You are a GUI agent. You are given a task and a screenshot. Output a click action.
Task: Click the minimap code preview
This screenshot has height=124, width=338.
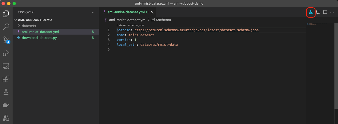click(x=317, y=24)
